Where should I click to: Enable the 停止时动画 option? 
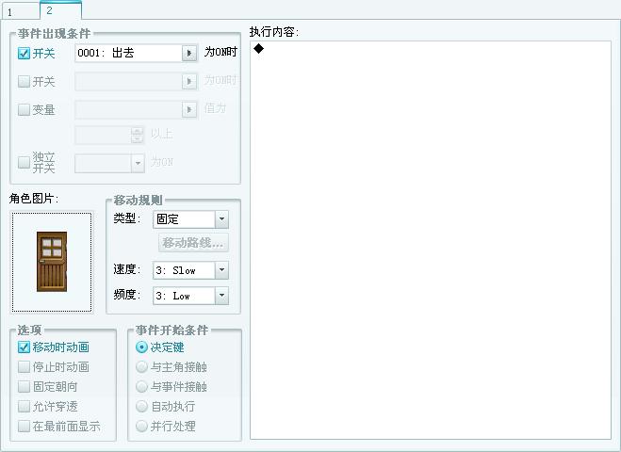click(x=24, y=367)
